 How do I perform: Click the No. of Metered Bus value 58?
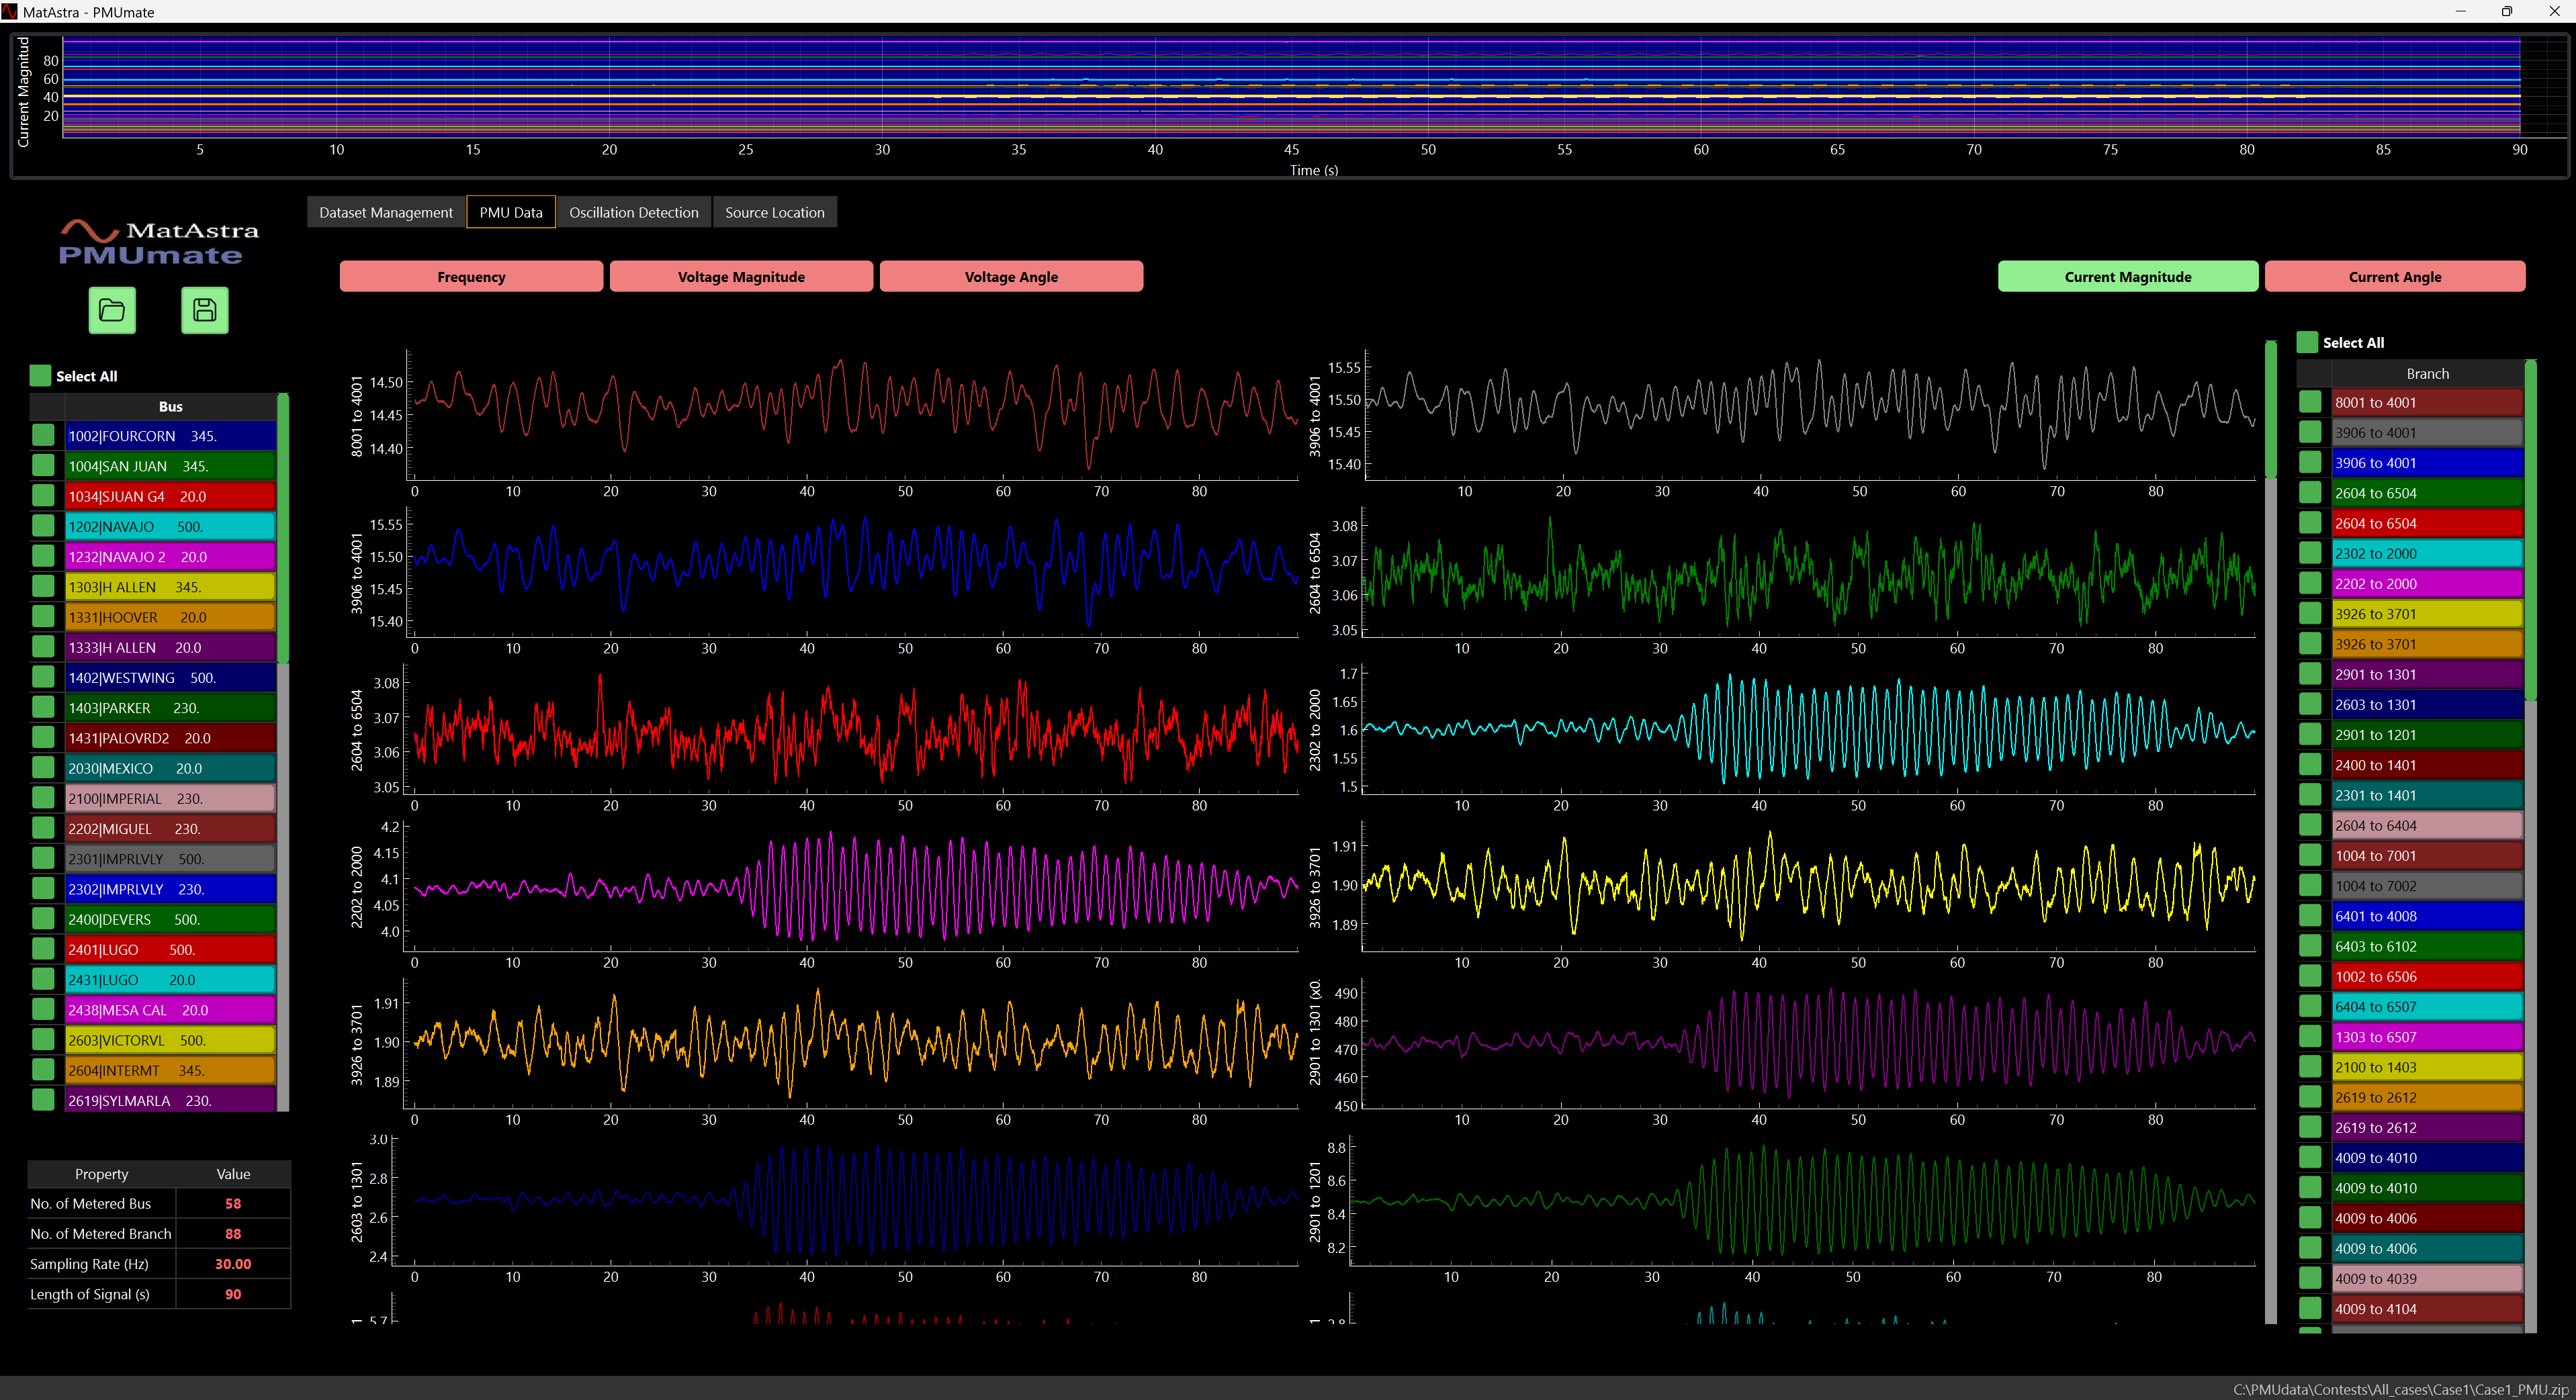pyautogui.click(x=233, y=1203)
